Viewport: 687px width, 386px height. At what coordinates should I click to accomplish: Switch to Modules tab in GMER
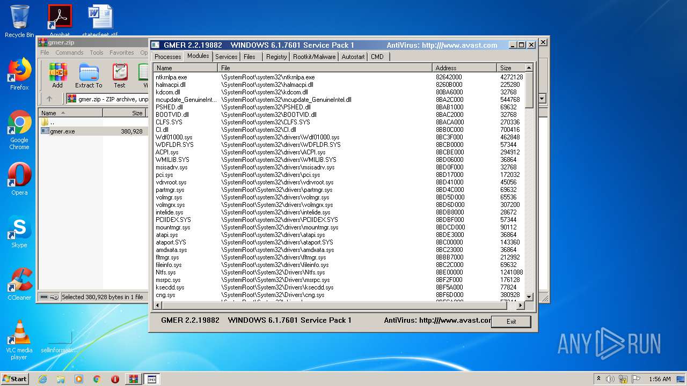coord(198,56)
